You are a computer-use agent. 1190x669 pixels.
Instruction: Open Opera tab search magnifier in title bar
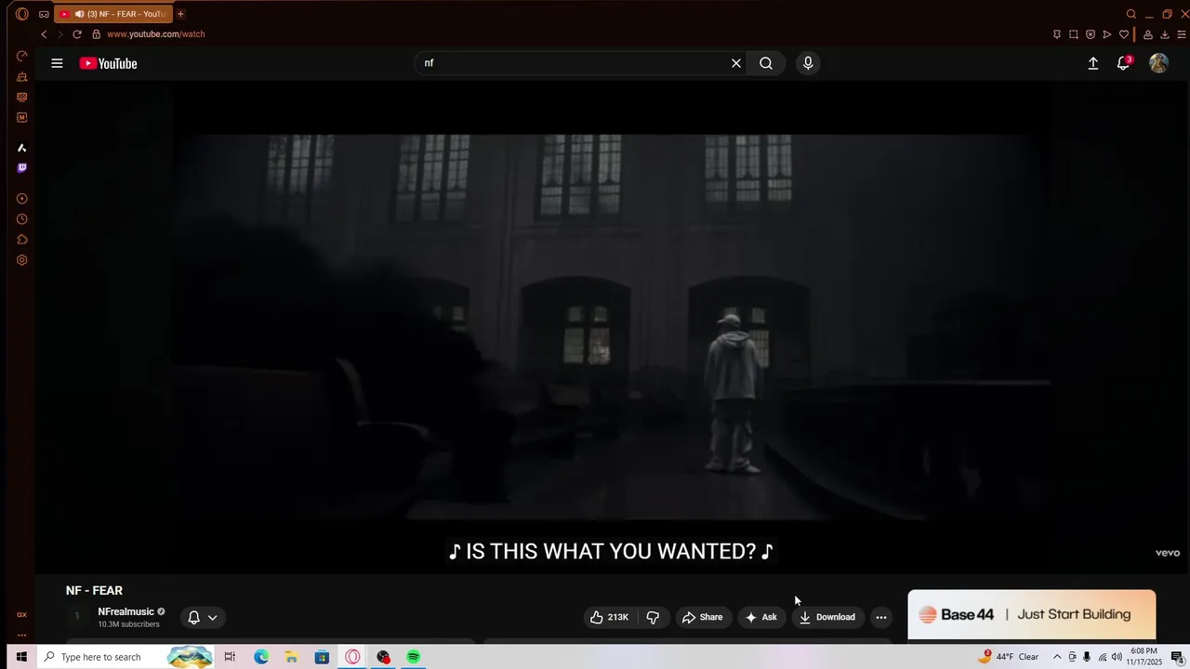pos(1131,14)
